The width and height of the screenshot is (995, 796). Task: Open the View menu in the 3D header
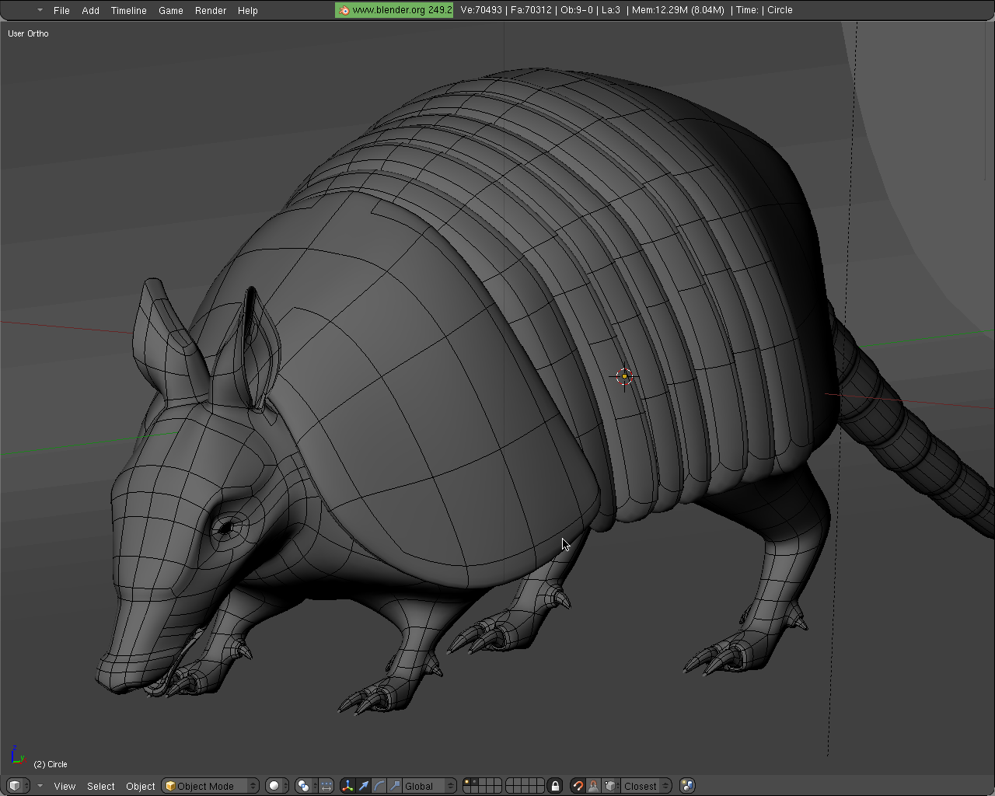pyautogui.click(x=65, y=786)
